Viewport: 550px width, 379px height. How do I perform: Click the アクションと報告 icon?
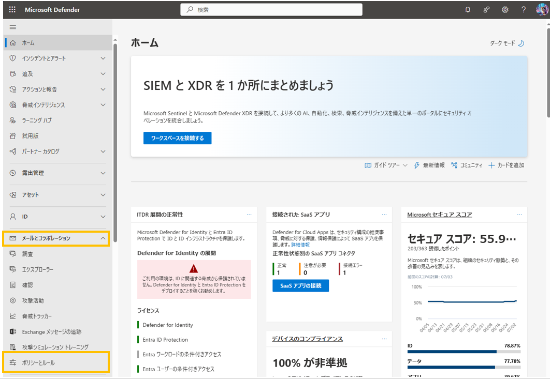pyautogui.click(x=13, y=89)
